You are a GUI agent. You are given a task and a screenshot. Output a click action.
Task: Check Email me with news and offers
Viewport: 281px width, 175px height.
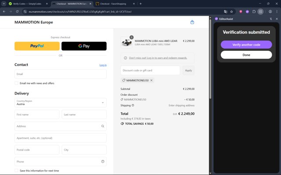coord(16,83)
